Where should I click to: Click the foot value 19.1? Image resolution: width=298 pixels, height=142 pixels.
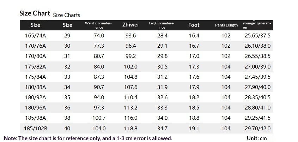pos(194,129)
